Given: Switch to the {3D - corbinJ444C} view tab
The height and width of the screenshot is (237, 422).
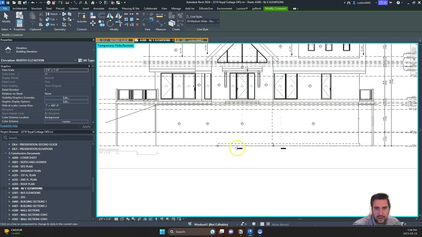Looking at the screenshot, I should [192, 40].
